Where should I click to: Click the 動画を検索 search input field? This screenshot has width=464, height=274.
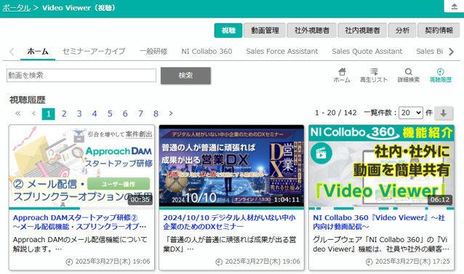81,76
